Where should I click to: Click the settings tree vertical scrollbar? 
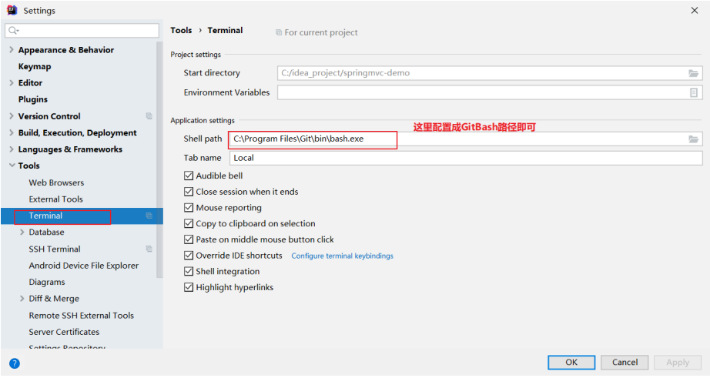(x=159, y=154)
